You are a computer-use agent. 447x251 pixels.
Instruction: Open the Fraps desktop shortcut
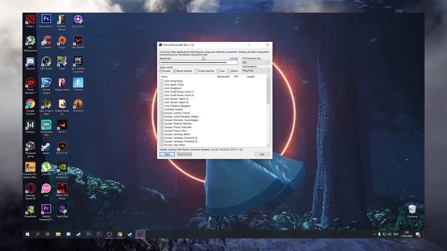(x=62, y=63)
